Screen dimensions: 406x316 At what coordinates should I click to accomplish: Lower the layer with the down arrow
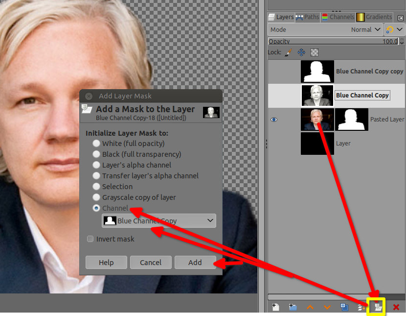[327, 308]
